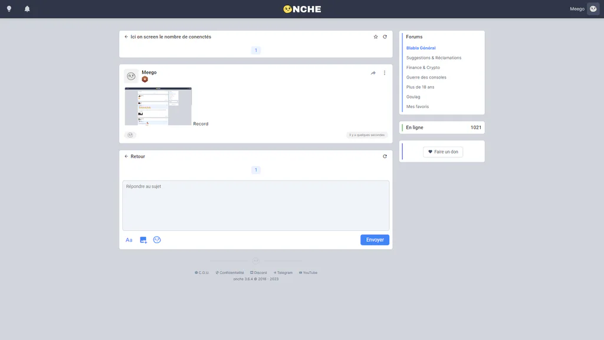The width and height of the screenshot is (604, 340).
Task: Add a reaction with the smiley under post
Action: [x=130, y=135]
